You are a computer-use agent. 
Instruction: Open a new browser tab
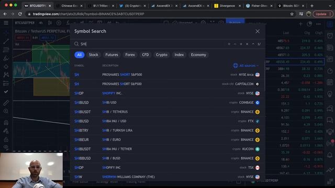click(x=312, y=6)
